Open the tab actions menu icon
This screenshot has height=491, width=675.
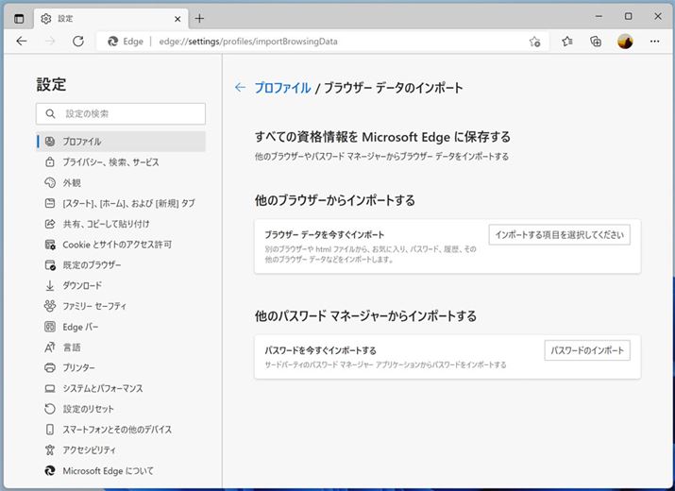coord(19,18)
